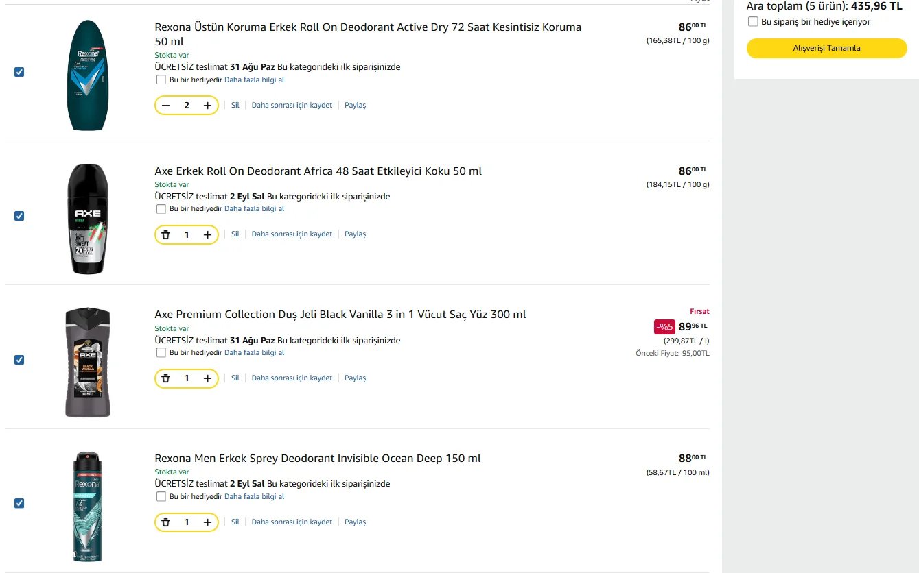Deselect the Rexona Active Dry roll-on item
The image size is (919, 573).
(19, 72)
